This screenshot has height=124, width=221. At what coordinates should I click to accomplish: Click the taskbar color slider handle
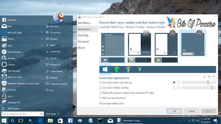pos(212,87)
